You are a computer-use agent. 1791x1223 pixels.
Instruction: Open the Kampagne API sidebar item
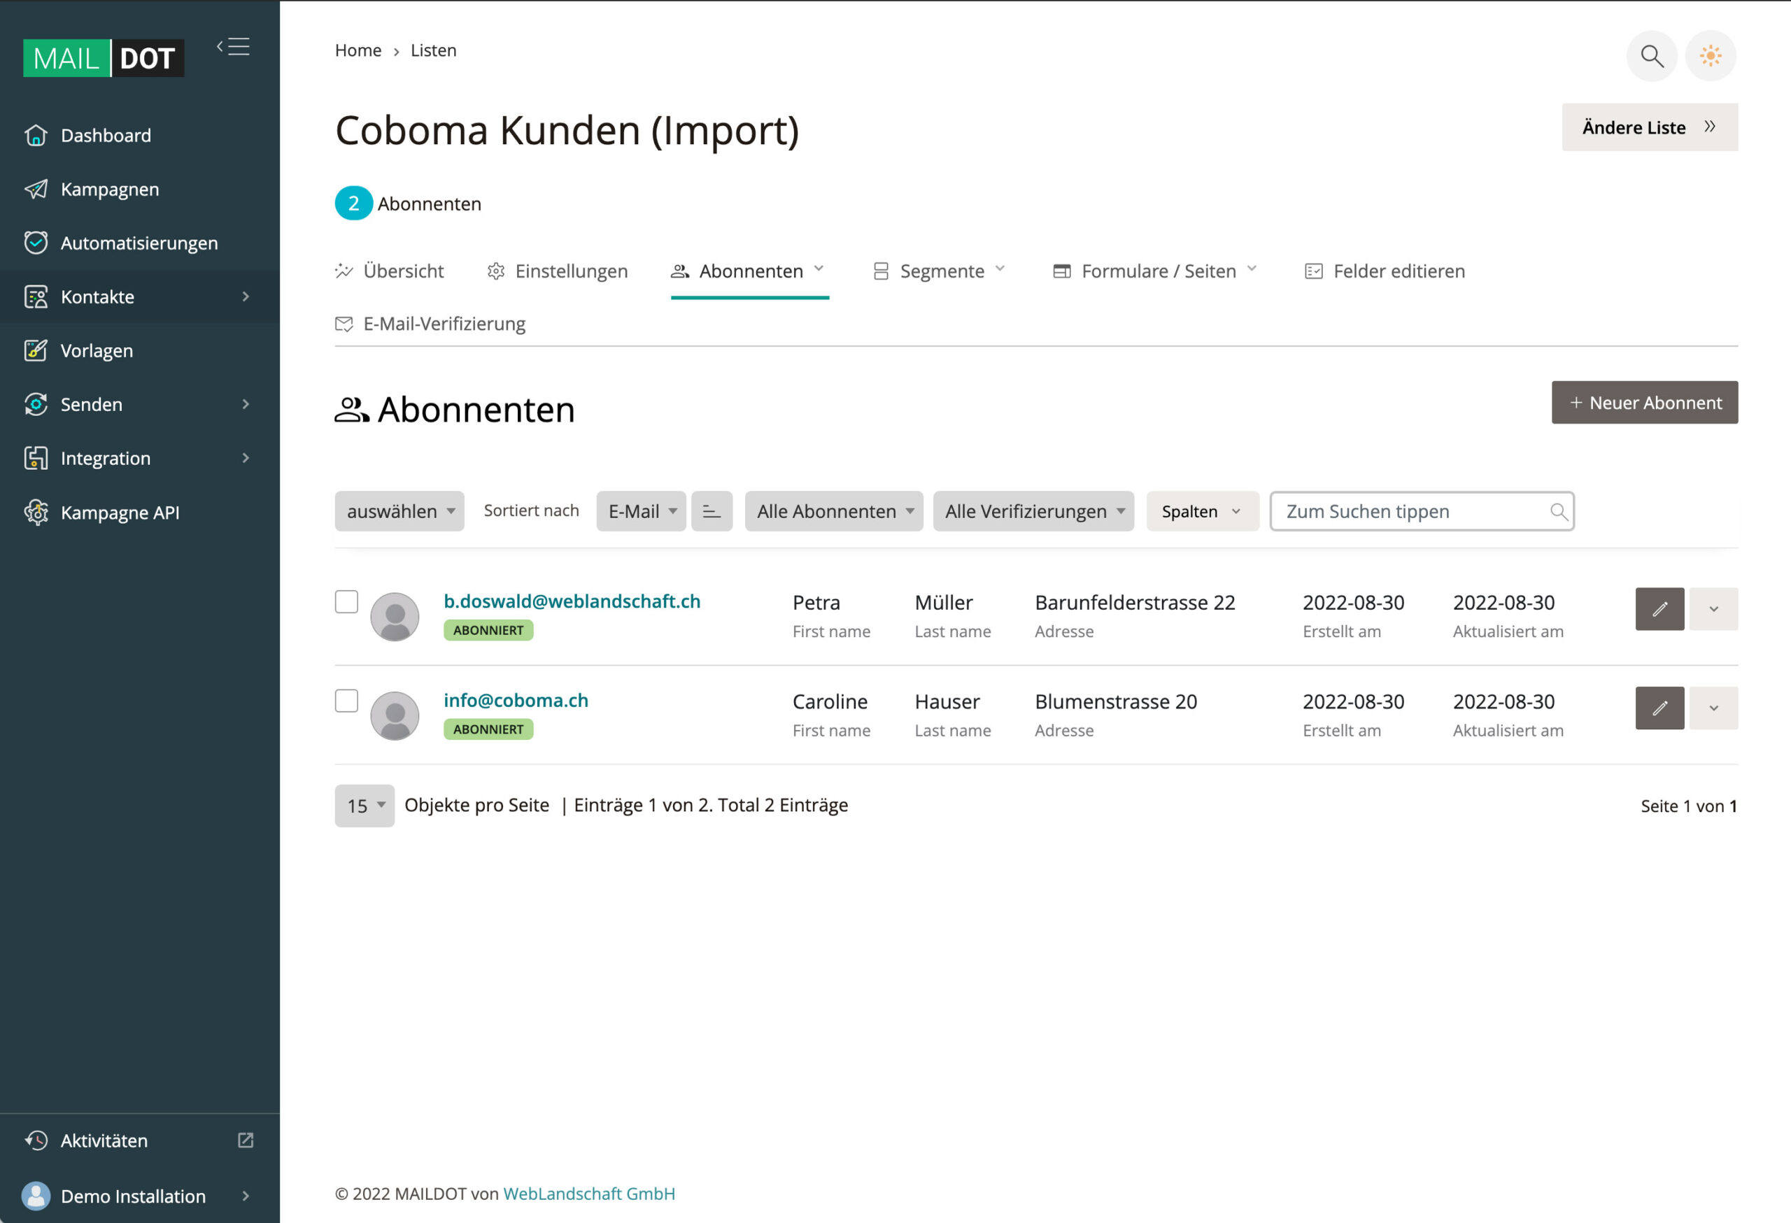[x=120, y=513]
